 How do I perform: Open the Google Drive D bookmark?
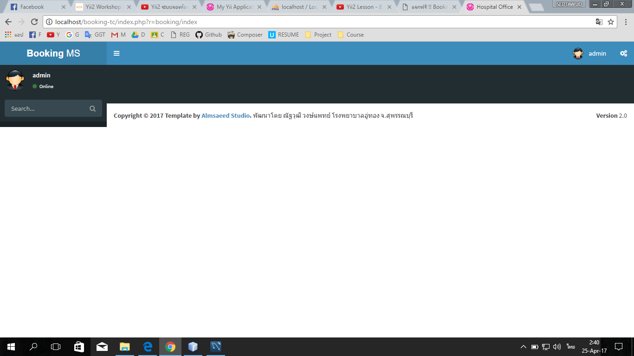pos(138,35)
